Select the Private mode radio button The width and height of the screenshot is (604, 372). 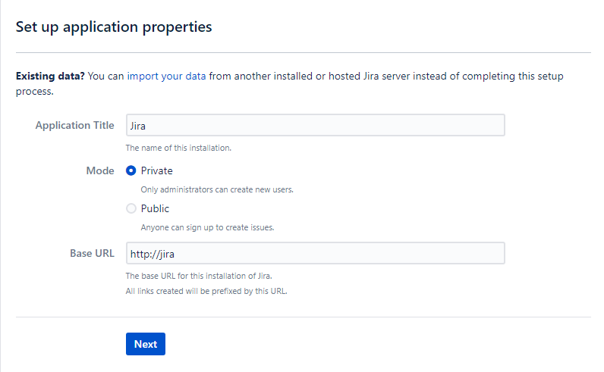coord(131,170)
